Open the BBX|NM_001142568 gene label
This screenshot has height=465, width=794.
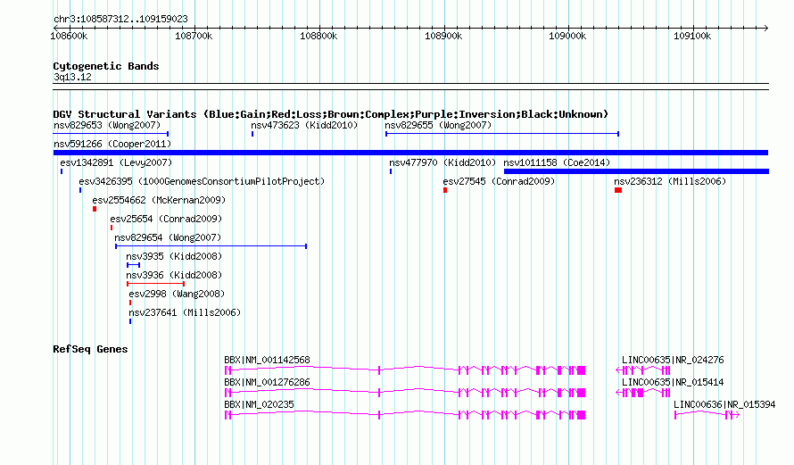pyautogui.click(x=267, y=360)
